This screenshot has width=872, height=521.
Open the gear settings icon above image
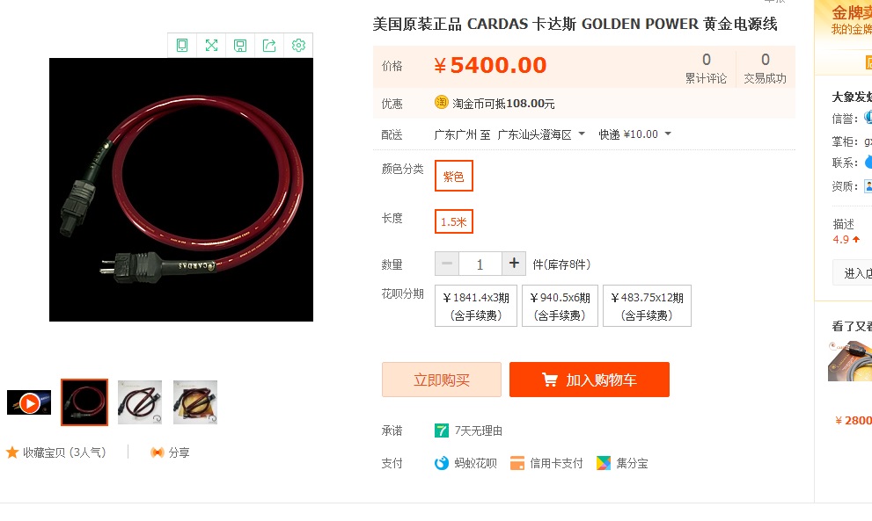pyautogui.click(x=298, y=45)
